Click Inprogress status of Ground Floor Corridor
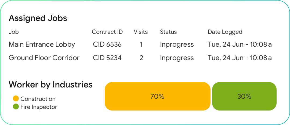Viewport: 290px width, 125px height. point(177,58)
